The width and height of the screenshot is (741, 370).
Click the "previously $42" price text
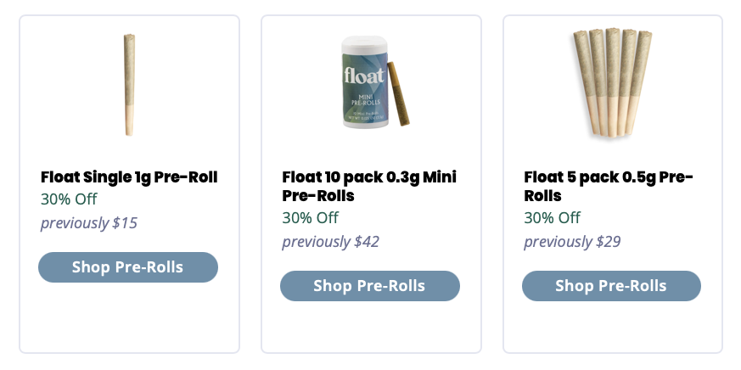point(331,242)
